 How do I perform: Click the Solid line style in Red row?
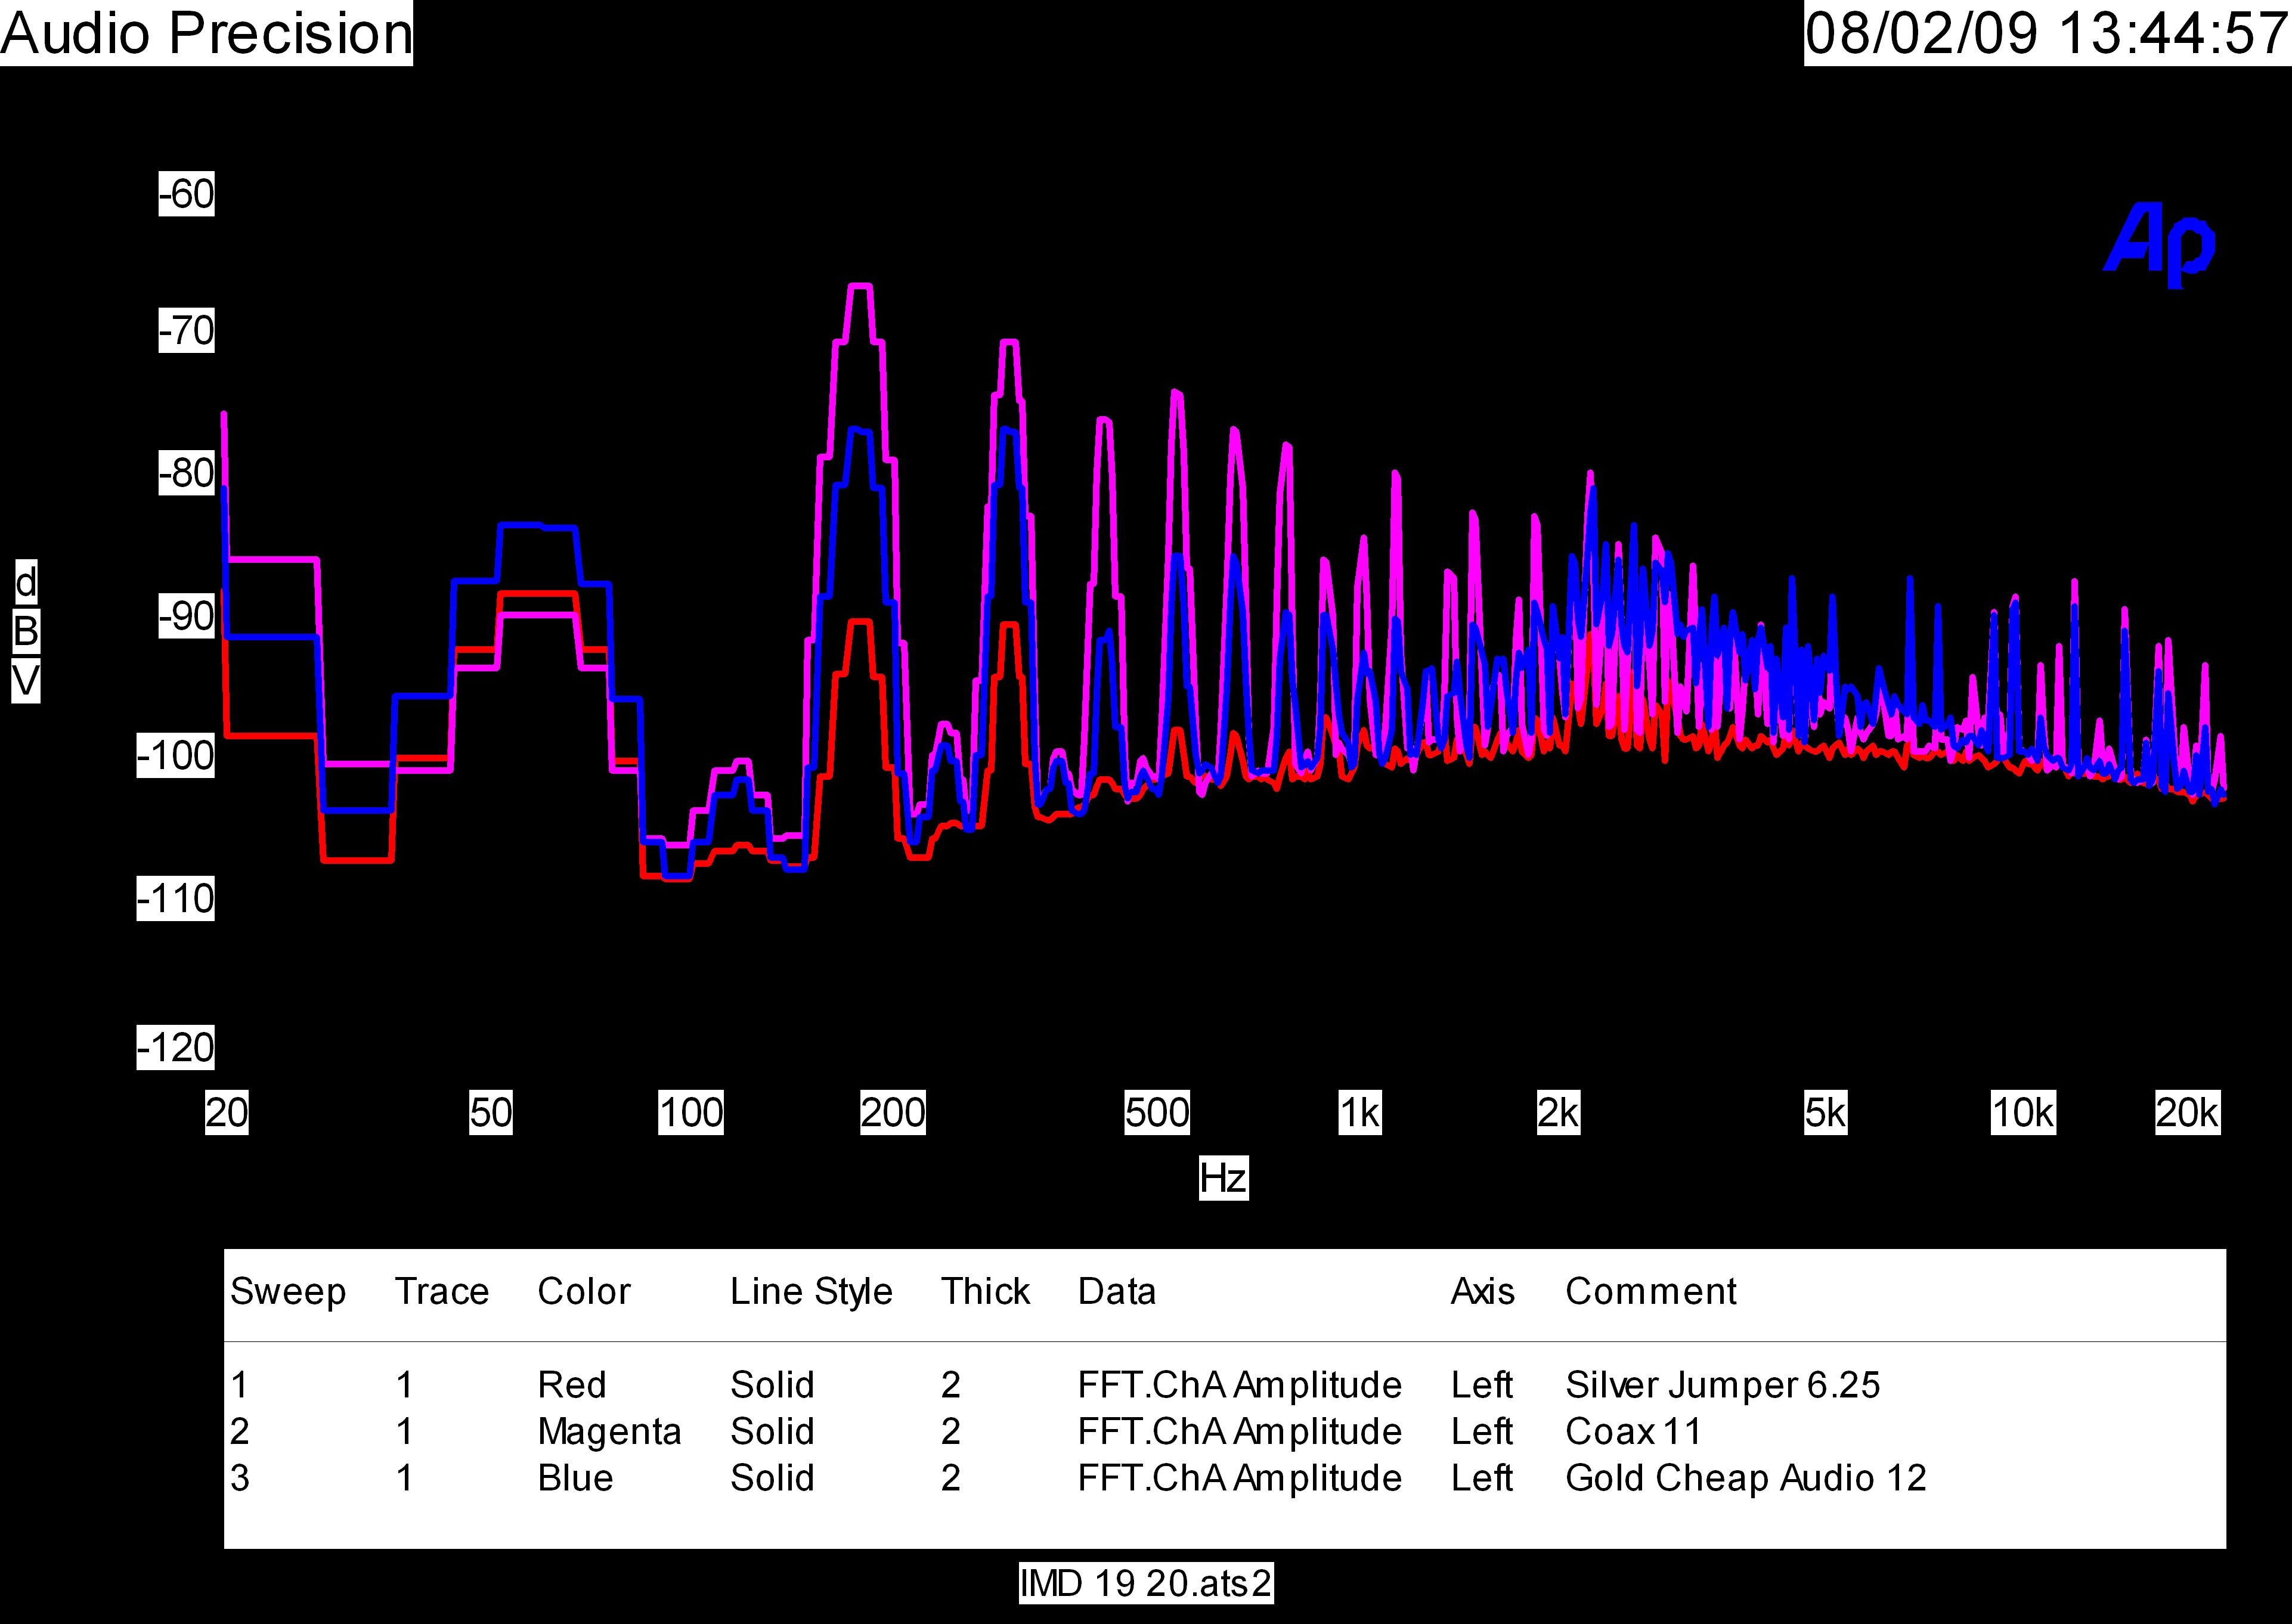click(x=772, y=1385)
